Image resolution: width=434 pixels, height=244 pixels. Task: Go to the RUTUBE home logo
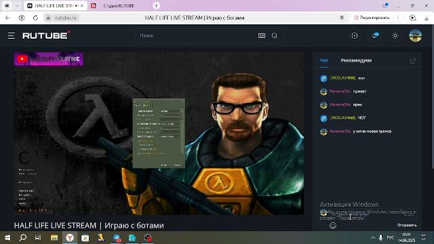46,35
